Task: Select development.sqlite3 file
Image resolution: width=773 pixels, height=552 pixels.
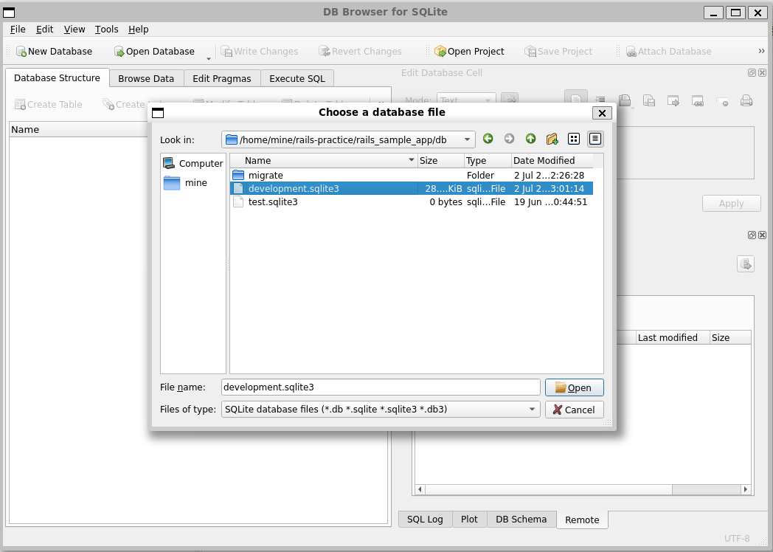Action: [411, 188]
